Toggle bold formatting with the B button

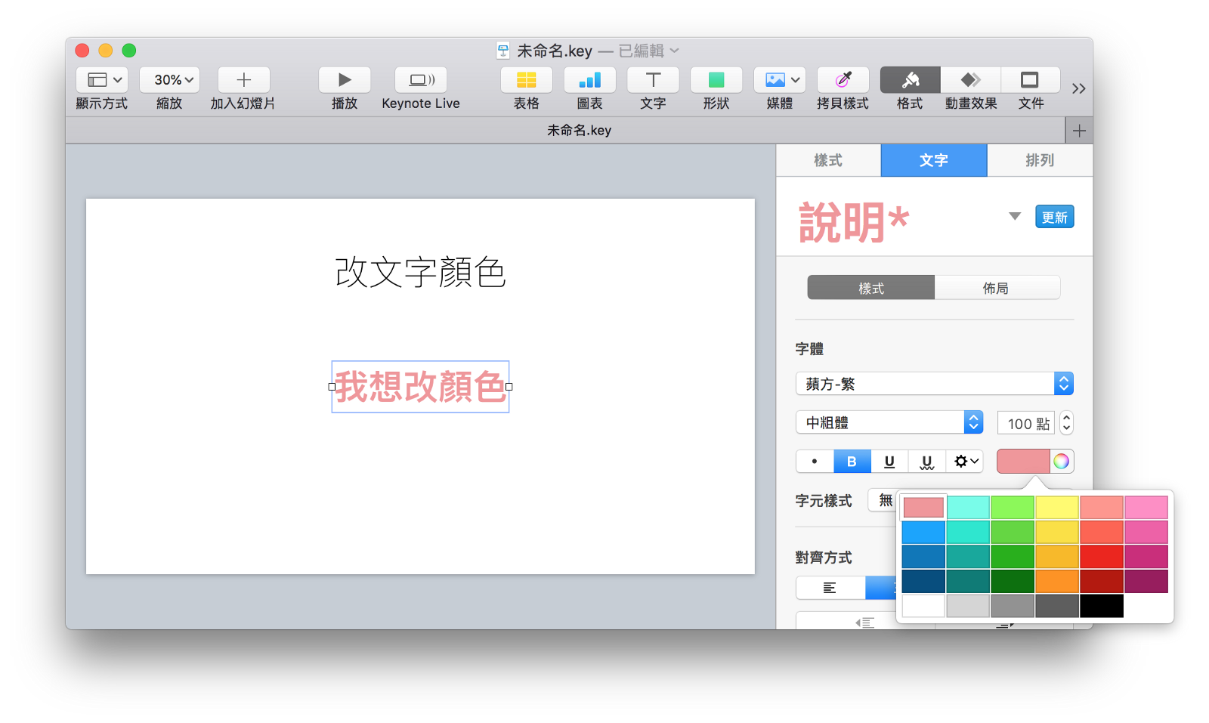click(852, 461)
